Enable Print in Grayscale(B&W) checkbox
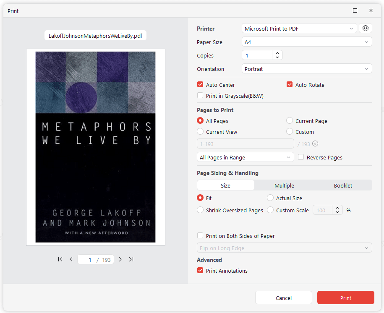This screenshot has width=384, height=313. point(200,96)
